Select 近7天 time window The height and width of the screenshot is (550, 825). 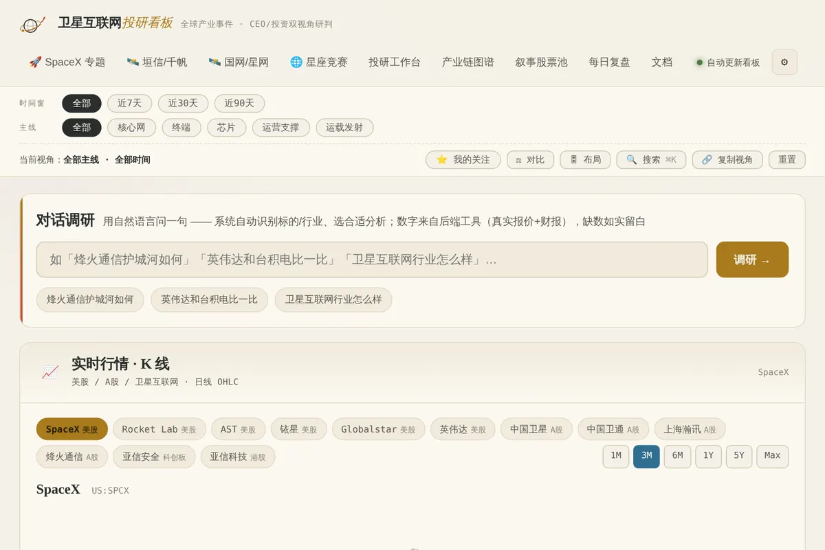129,104
